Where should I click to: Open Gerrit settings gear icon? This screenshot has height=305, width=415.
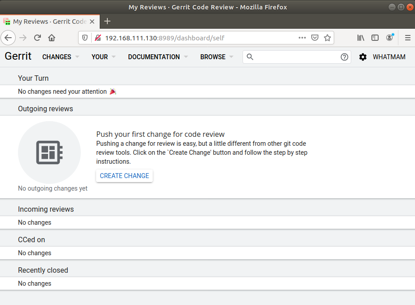[x=363, y=57]
